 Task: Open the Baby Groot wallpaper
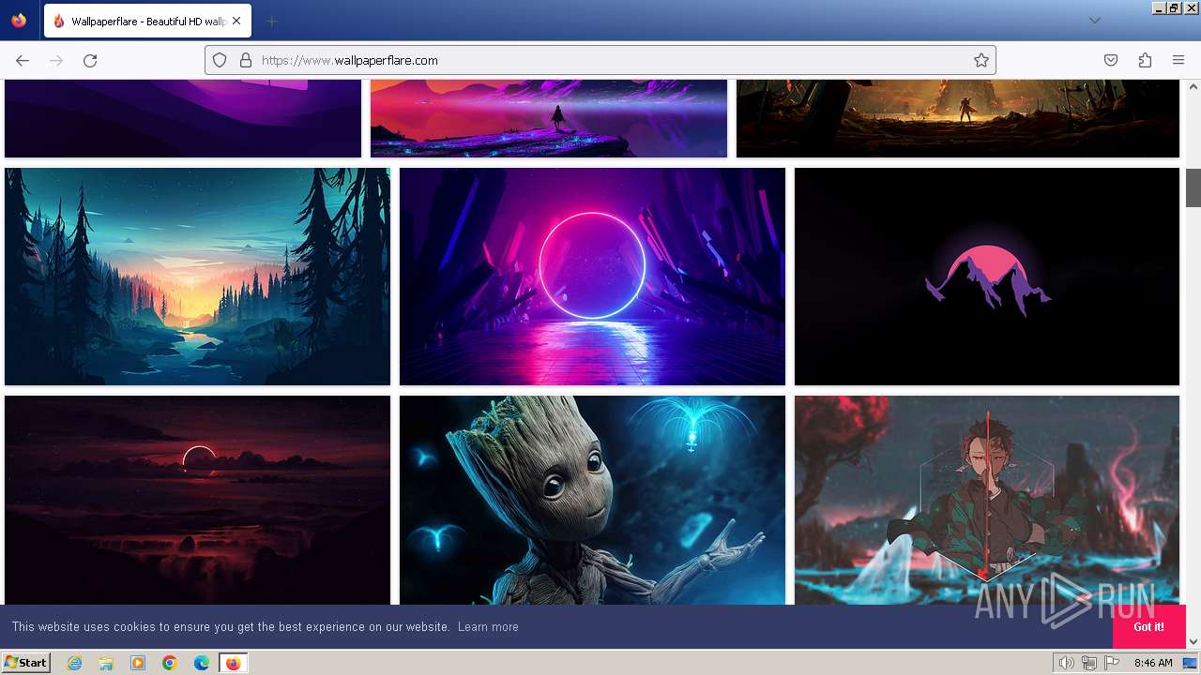(x=592, y=501)
